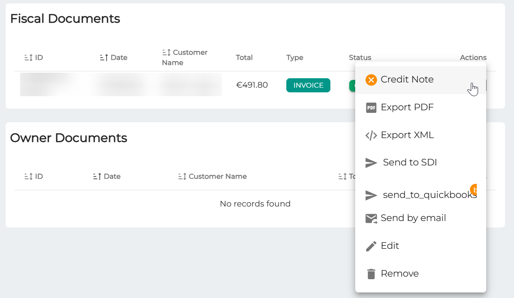Click the orange beta badge on send_to_quickbooks
The width and height of the screenshot is (514, 298).
pyautogui.click(x=476, y=189)
